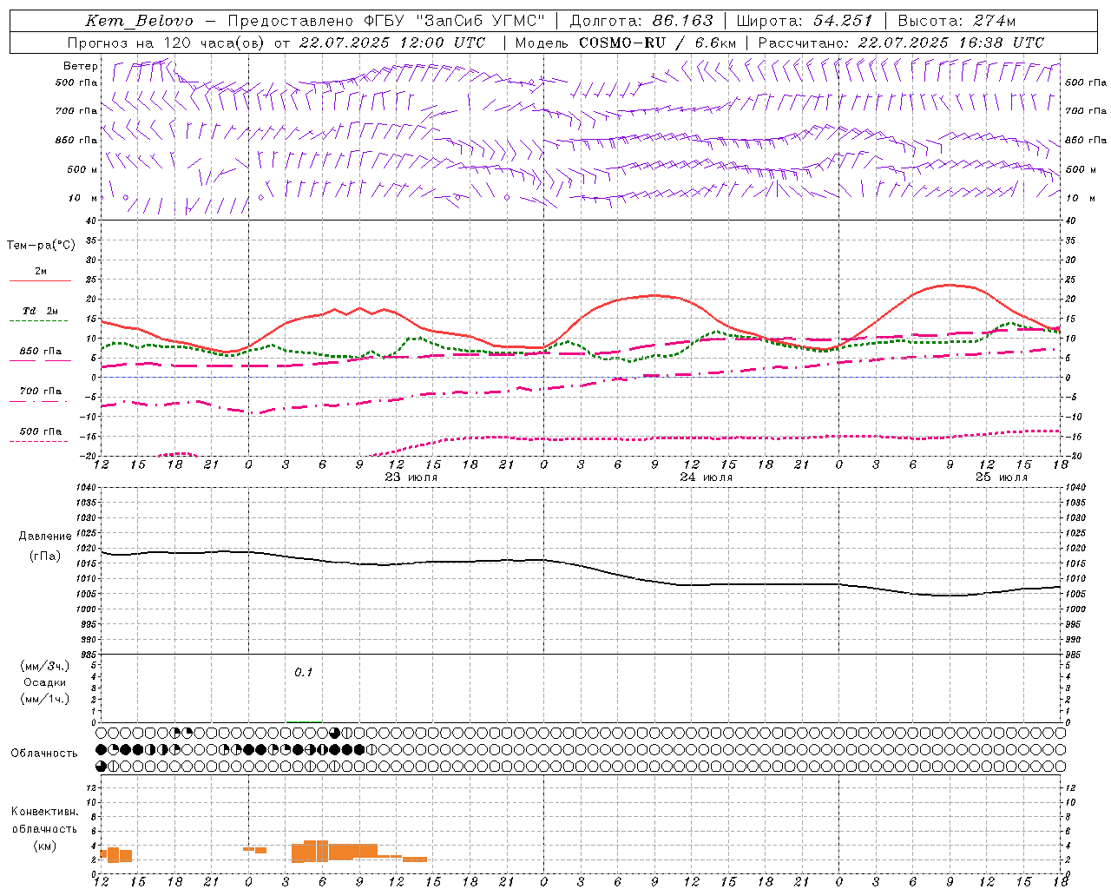The image size is (1111, 889).
Task: Click the forecast start time 22.07.2025 12:00 UTC
Action: [x=392, y=43]
